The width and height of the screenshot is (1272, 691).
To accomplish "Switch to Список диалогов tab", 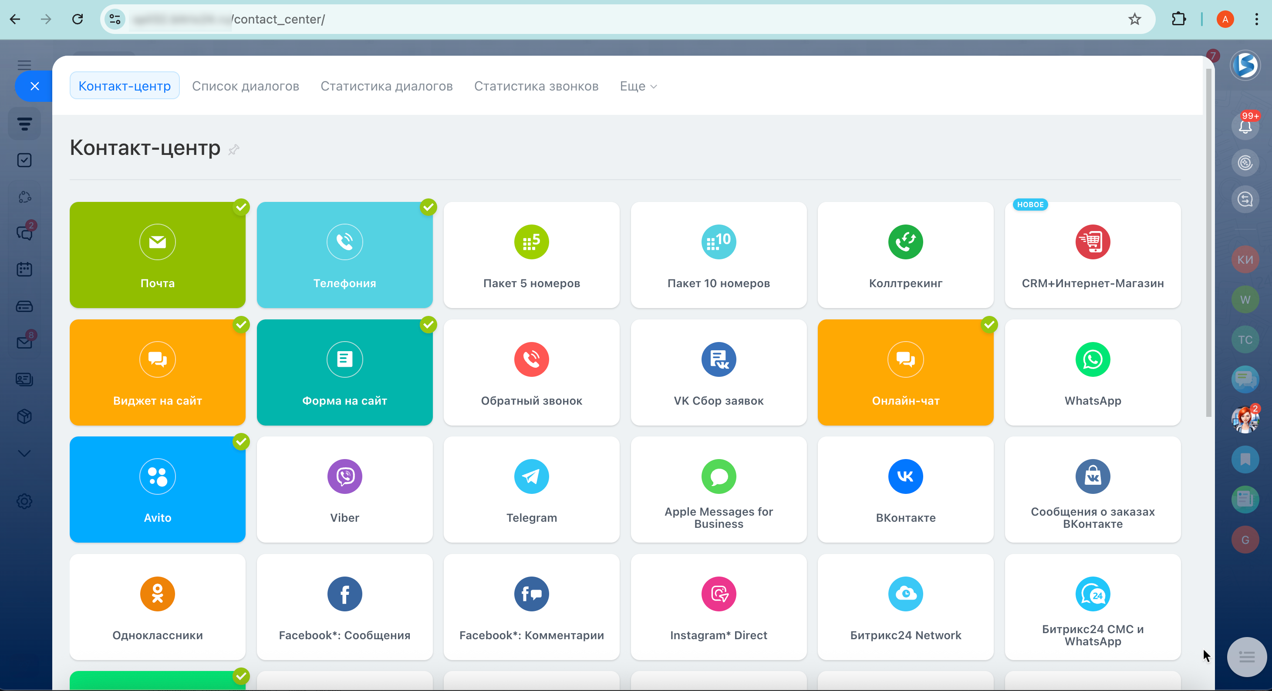I will (246, 86).
